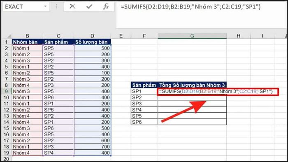Select column D header
The image size is (288, 162).
click(x=93, y=36)
